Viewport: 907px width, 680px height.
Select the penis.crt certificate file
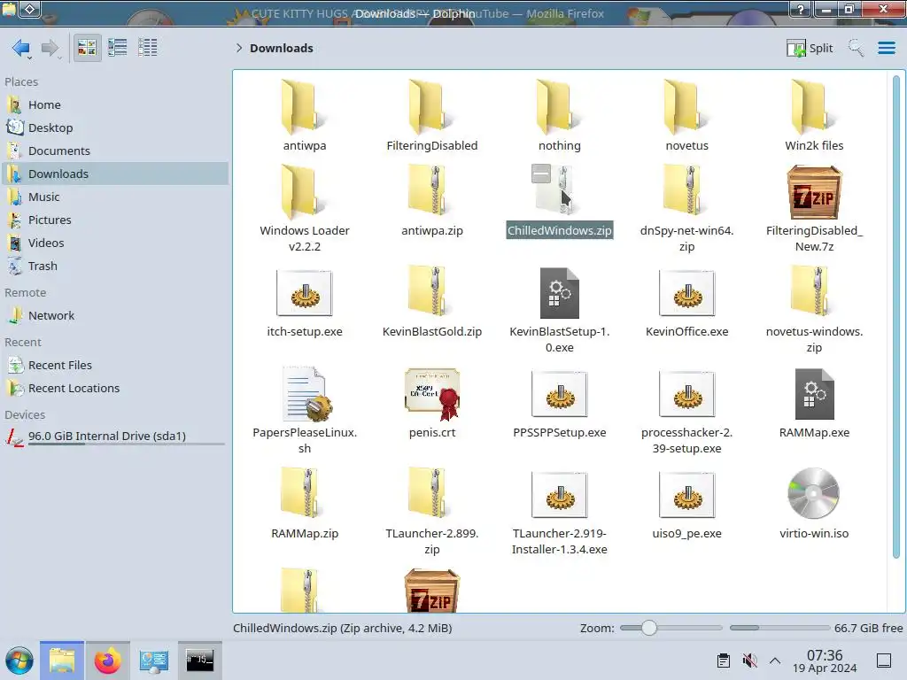(431, 403)
